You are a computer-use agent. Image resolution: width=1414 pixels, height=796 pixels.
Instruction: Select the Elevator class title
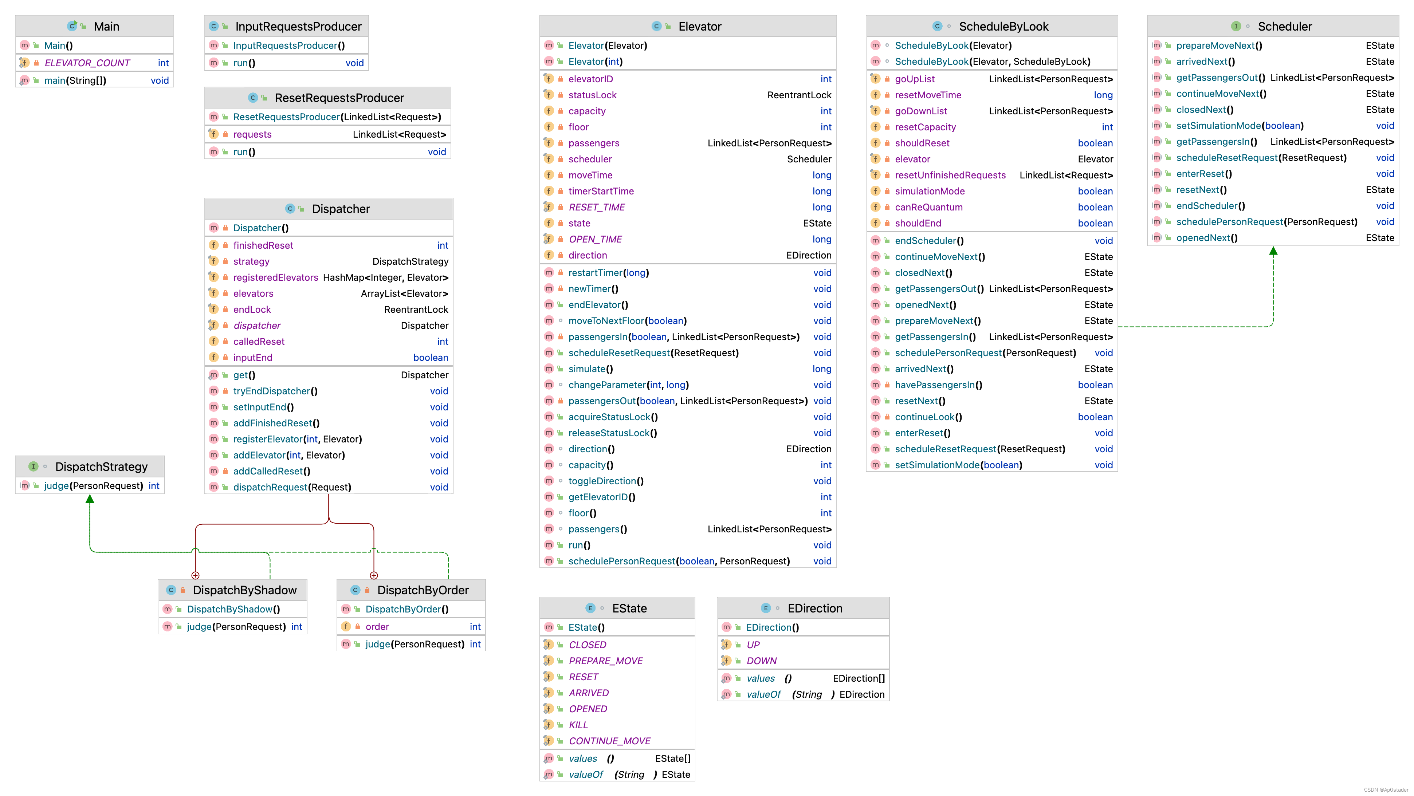[x=700, y=26]
